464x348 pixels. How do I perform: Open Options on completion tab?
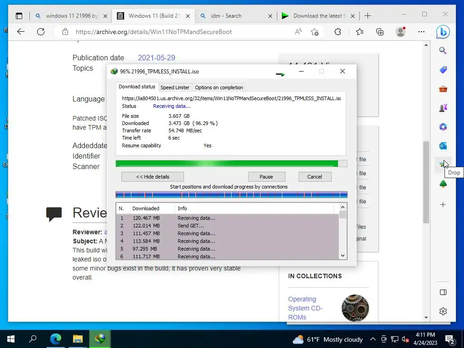pyautogui.click(x=219, y=87)
